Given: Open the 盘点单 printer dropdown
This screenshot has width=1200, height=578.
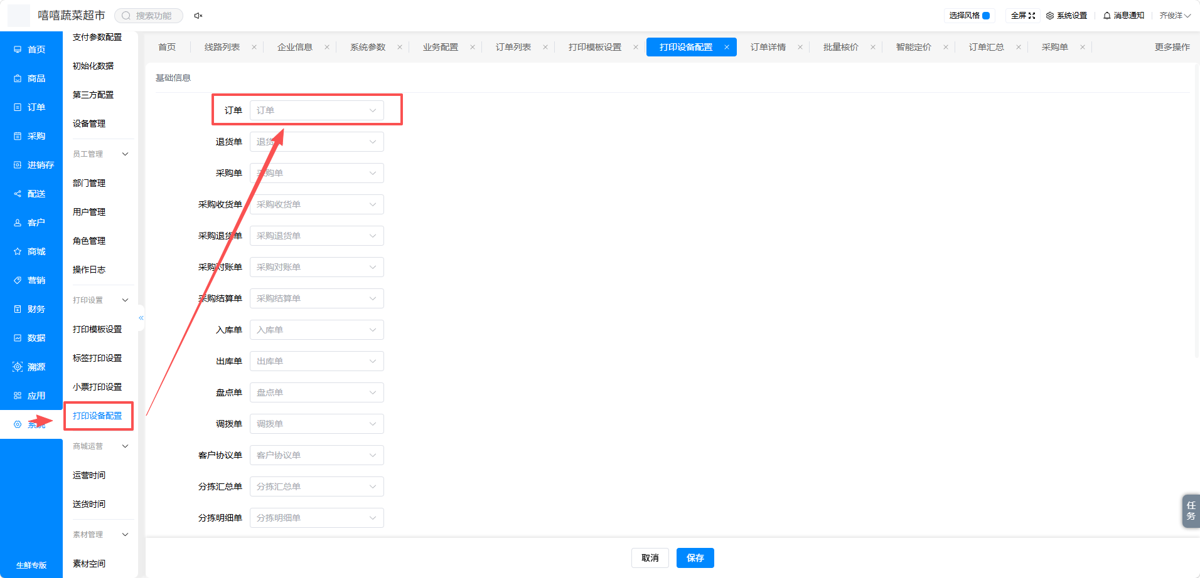Looking at the screenshot, I should 317,392.
